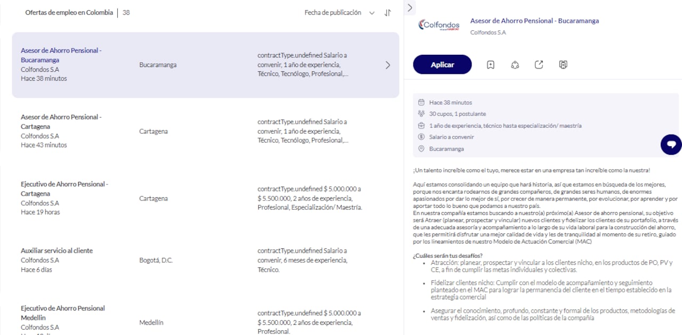This screenshot has width=682, height=335.
Task: Select the Ejecutivo de Ahorro Pensional Medellín job
Action: tap(62, 313)
